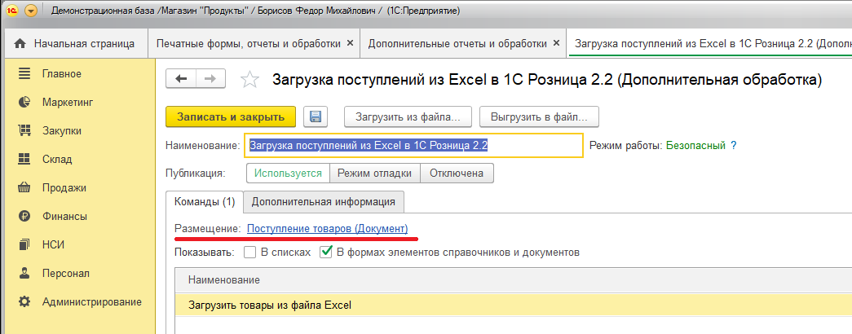Open the Закупки section
The height and width of the screenshot is (334, 852).
tap(62, 131)
